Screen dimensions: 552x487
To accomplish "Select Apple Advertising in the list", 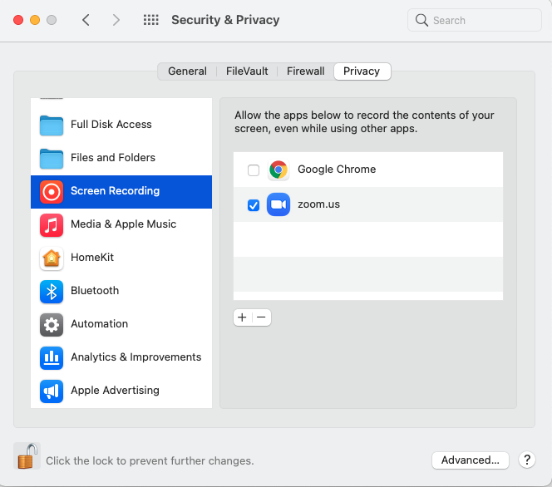I will pyautogui.click(x=115, y=391).
